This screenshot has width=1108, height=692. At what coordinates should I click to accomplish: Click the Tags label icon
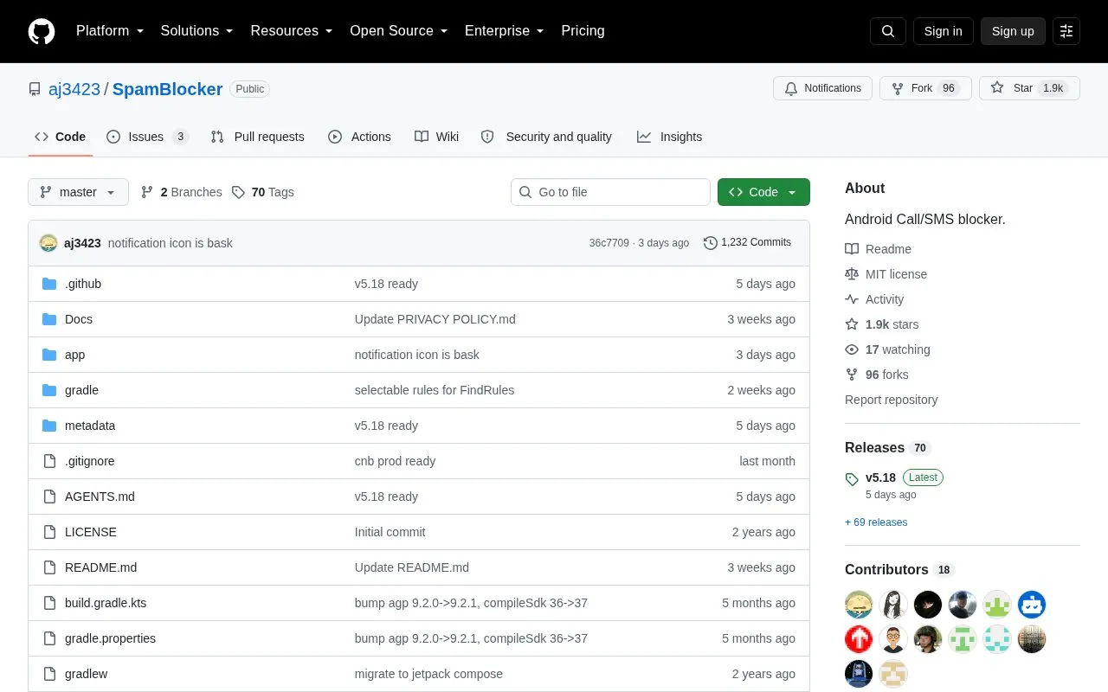[x=238, y=192]
